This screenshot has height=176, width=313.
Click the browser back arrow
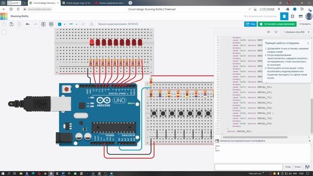(4, 9)
